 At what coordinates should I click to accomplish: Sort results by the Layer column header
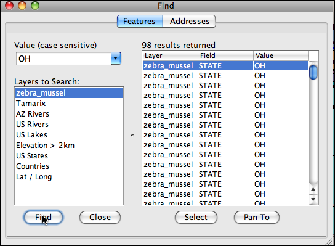(171, 56)
